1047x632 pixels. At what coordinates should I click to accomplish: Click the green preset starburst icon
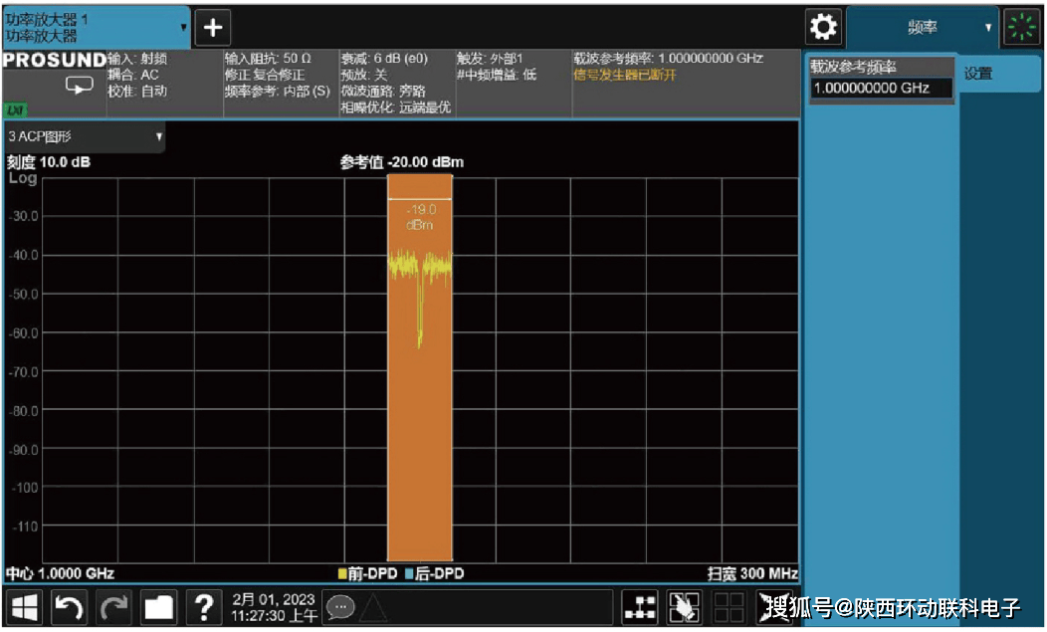[1021, 27]
